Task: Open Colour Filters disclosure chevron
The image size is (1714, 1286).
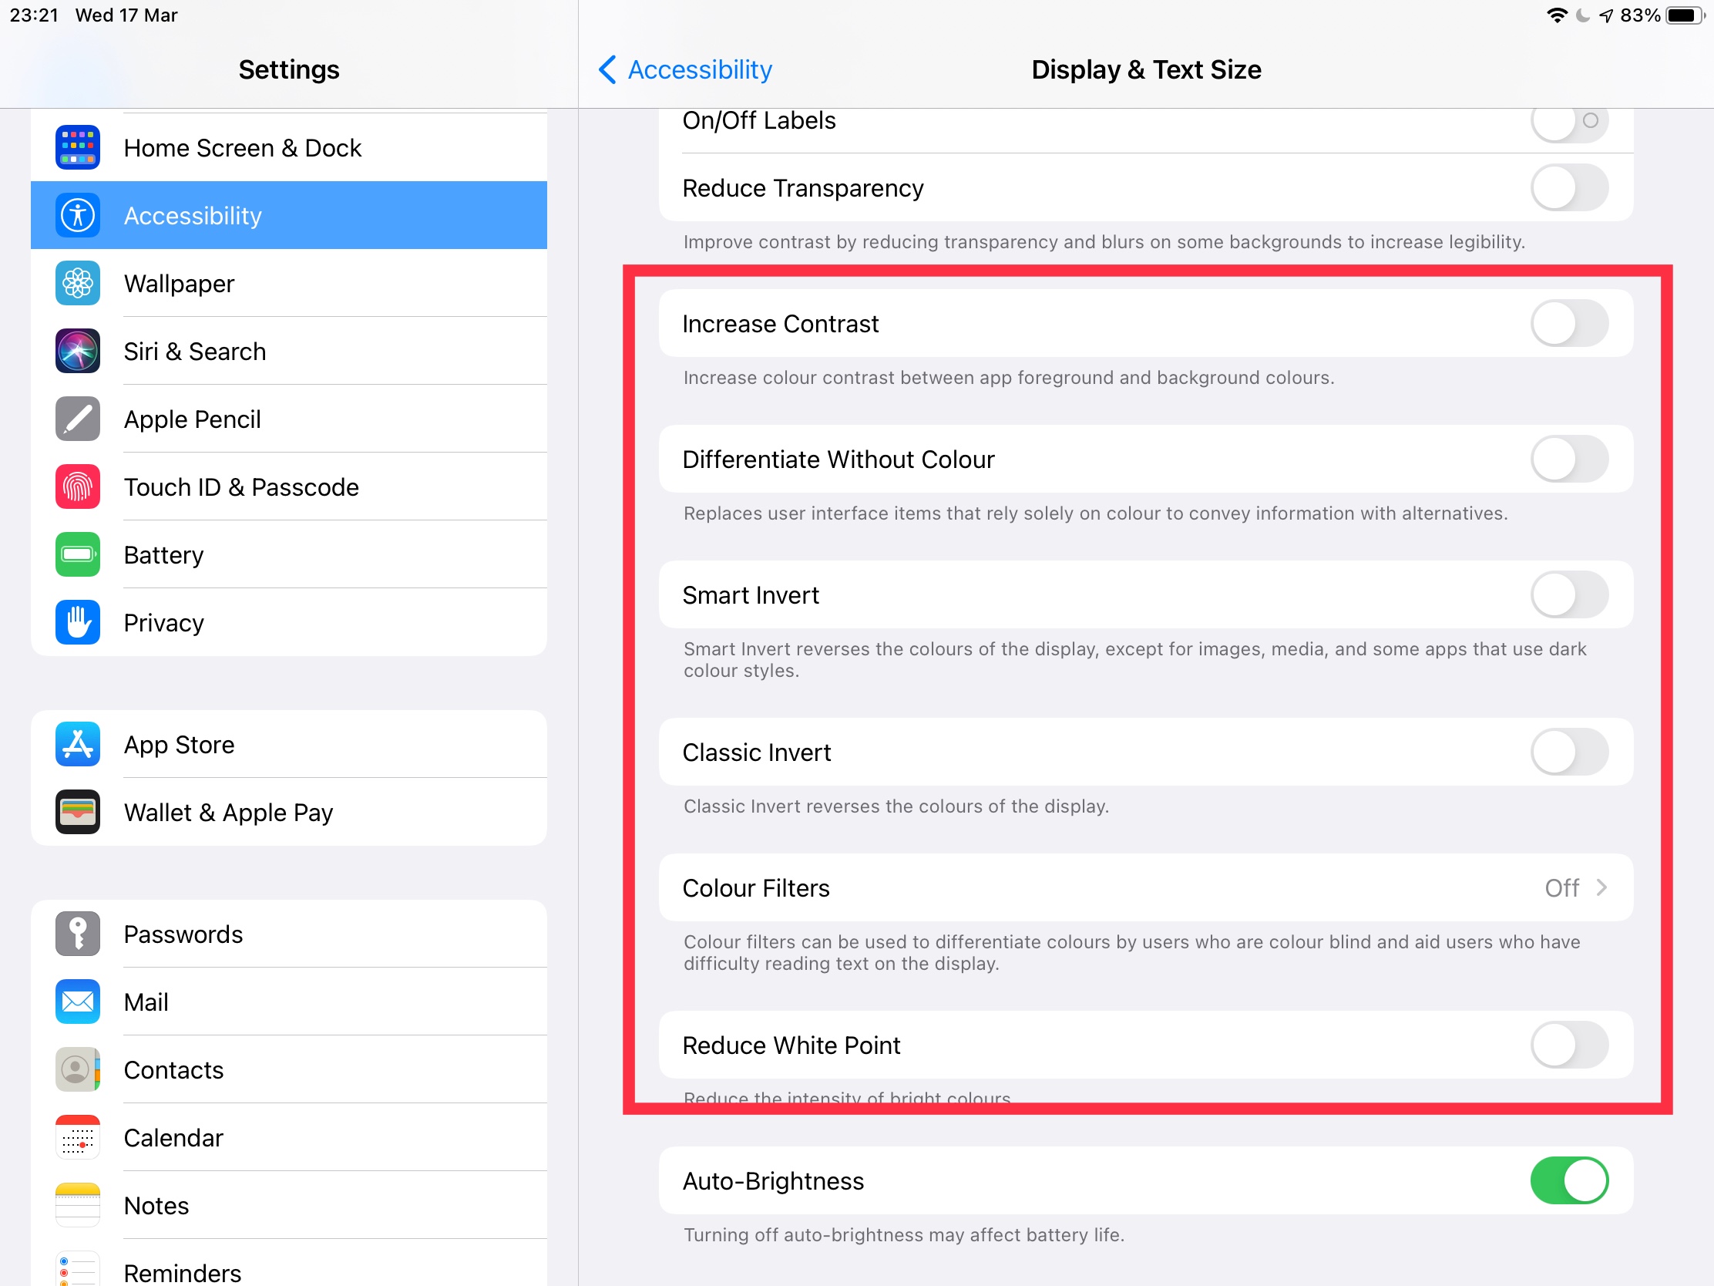Action: (1601, 887)
